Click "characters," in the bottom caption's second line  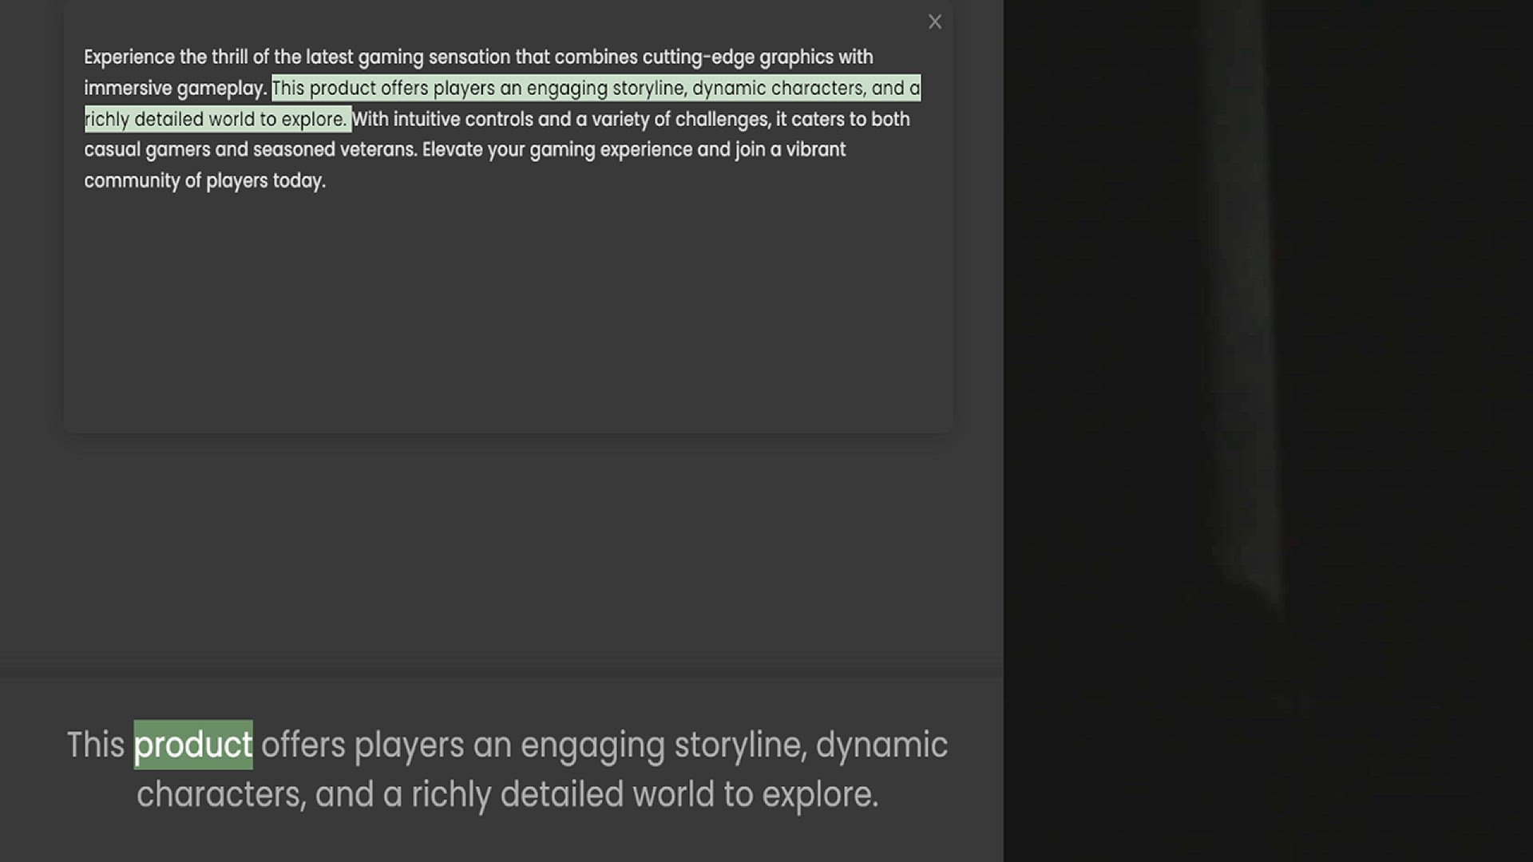pos(221,795)
